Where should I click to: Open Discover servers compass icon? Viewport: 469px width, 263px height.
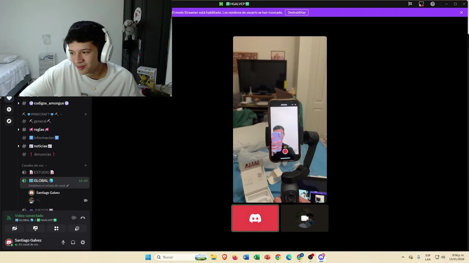[x=9, y=121]
